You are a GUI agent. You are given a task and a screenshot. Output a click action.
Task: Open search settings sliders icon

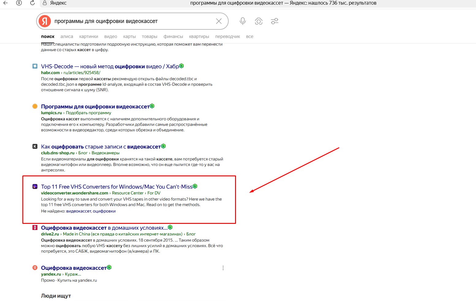pyautogui.click(x=275, y=21)
